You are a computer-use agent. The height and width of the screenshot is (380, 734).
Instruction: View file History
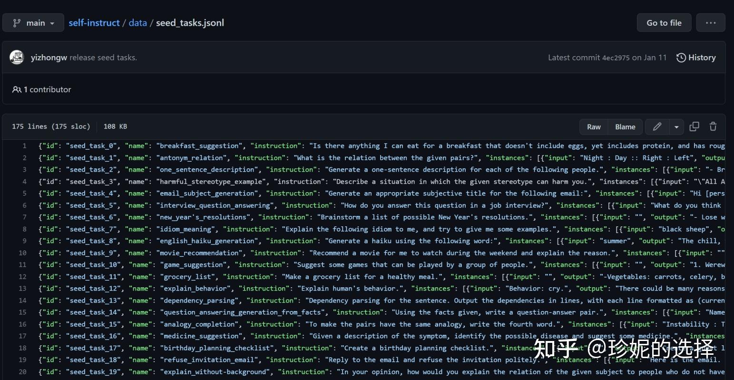(696, 58)
